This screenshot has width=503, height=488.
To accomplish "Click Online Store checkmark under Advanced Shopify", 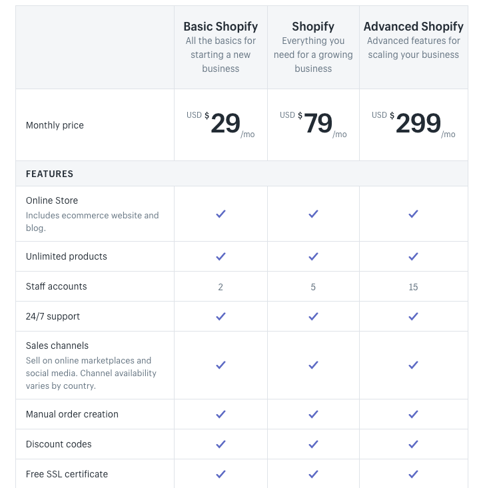I will pos(413,214).
